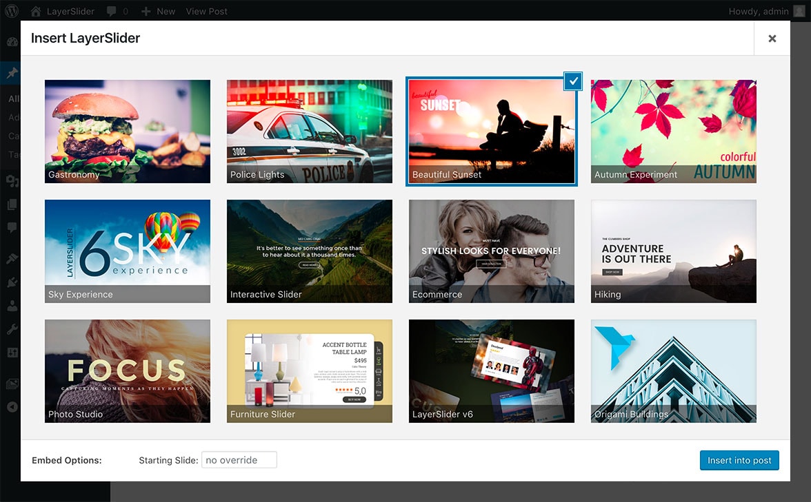Screen dimensions: 811x502
Task: Open the Howdy, admin account menu
Action: pos(759,11)
